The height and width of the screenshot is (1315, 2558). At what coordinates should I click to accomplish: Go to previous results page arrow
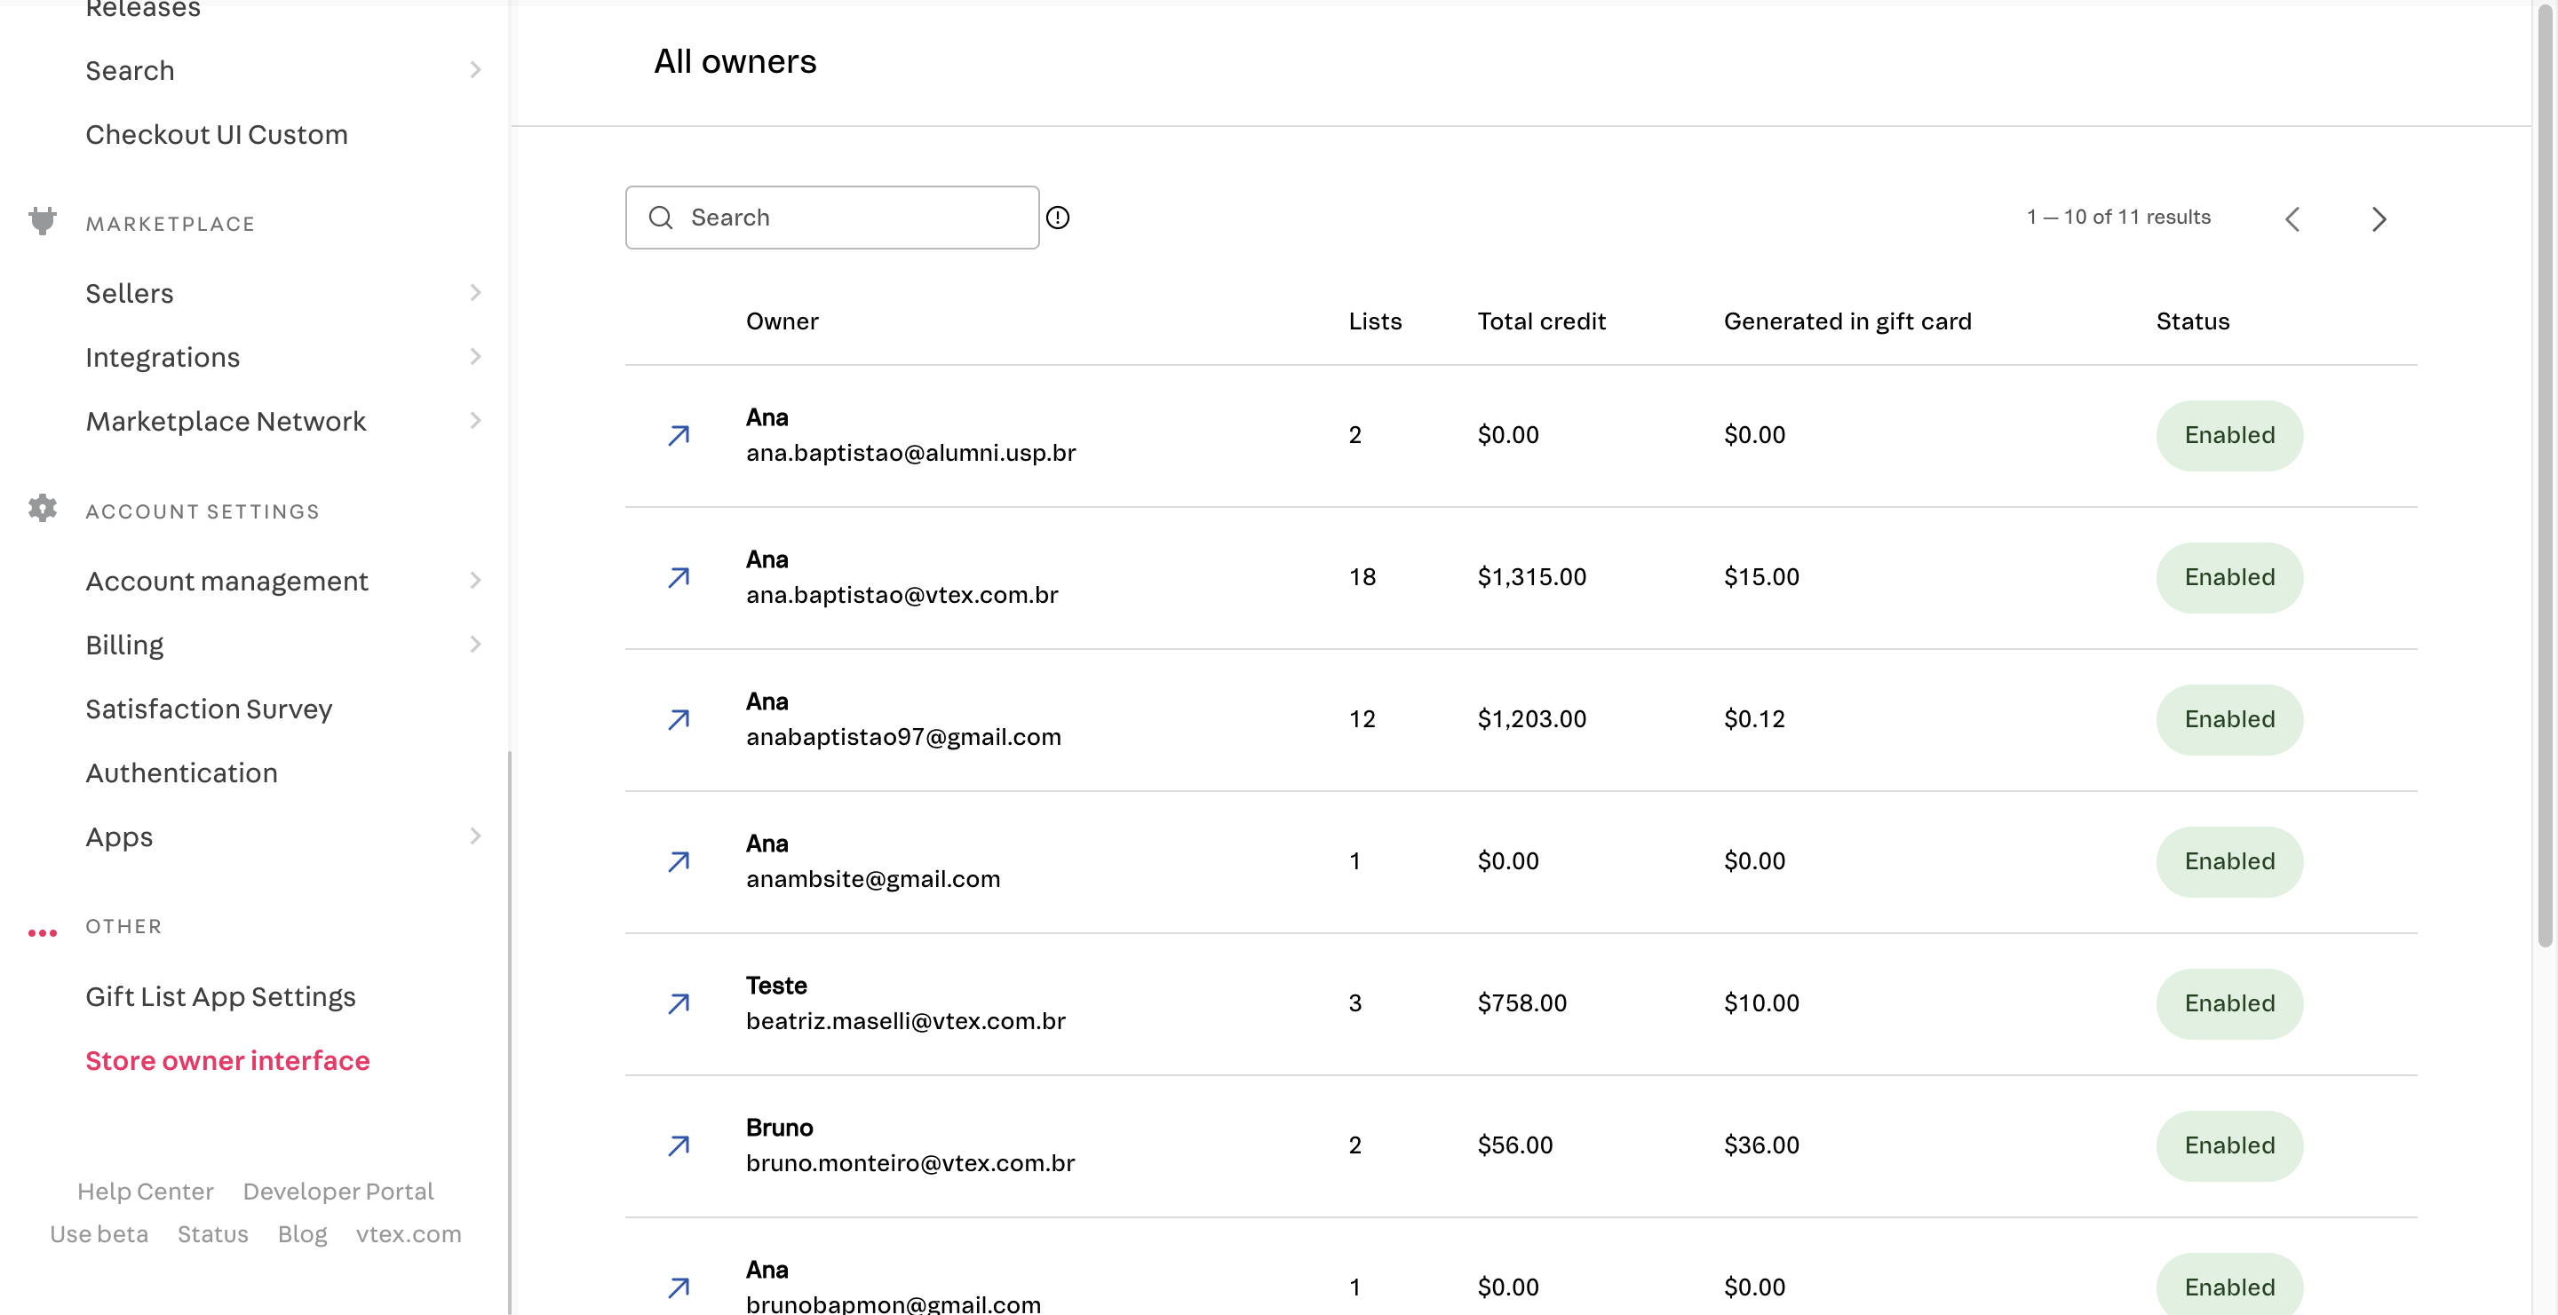tap(2292, 219)
